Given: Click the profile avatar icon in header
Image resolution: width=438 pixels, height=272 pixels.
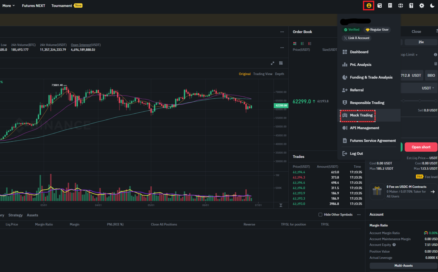Looking at the screenshot, I should pos(369,5).
